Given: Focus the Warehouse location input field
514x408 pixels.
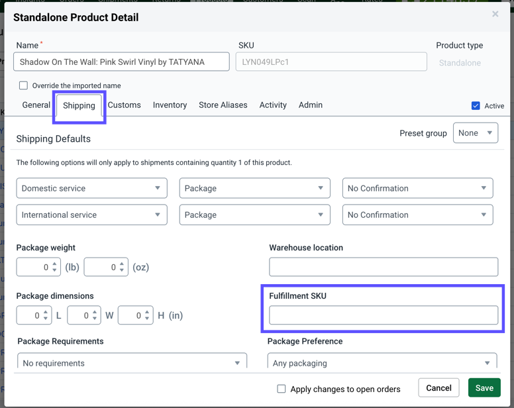Looking at the screenshot, I should tap(384, 267).
